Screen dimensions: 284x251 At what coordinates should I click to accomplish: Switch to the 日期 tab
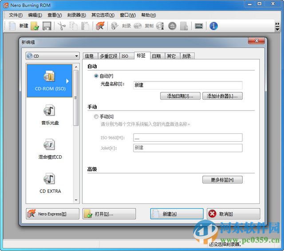158,56
